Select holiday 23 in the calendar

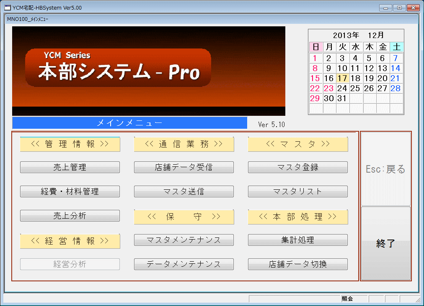(329, 88)
